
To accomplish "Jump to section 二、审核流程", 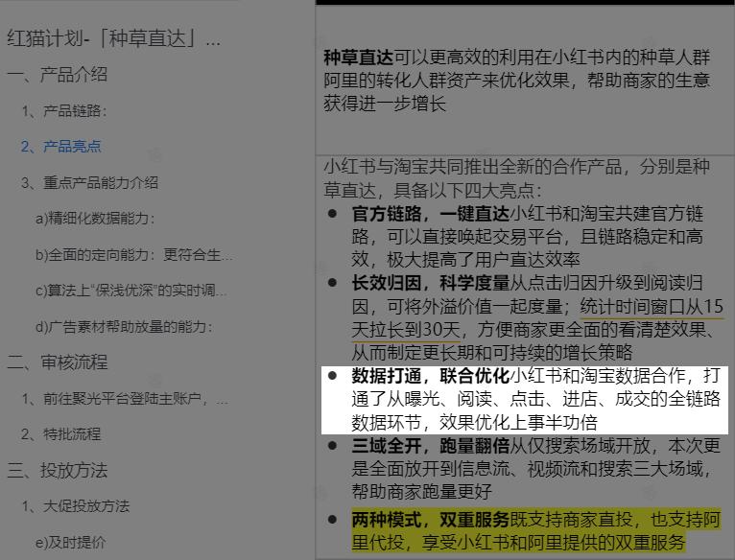I will [x=58, y=362].
